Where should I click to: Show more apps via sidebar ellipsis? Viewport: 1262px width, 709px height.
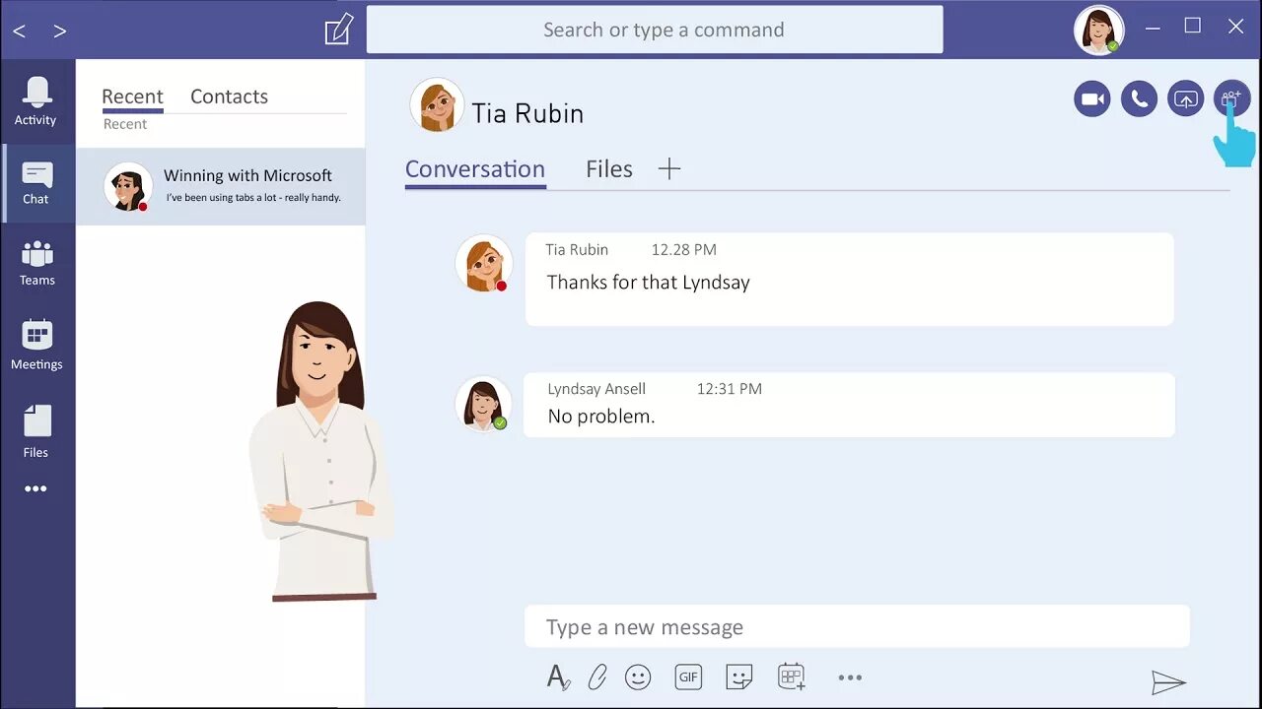pos(35,488)
